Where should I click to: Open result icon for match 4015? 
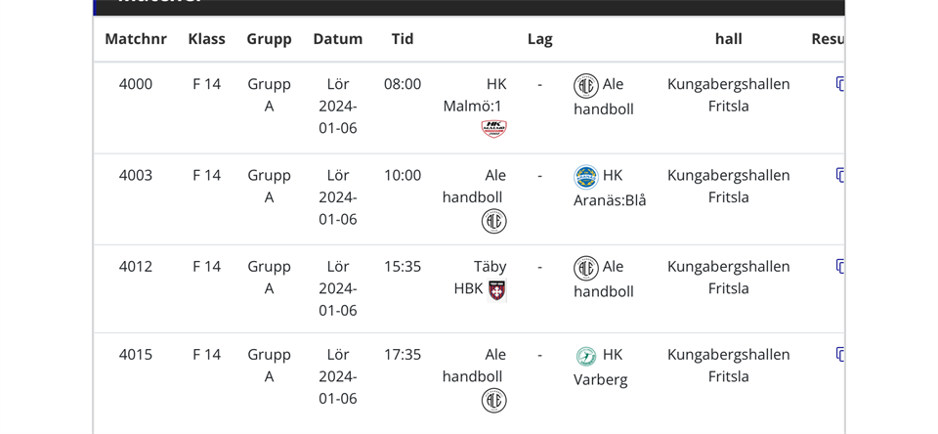pyautogui.click(x=839, y=354)
